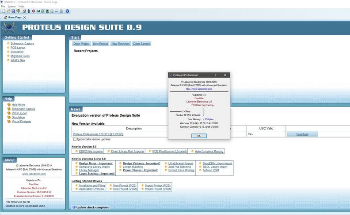
Task: Close the Home Page tab
Action: [x=25, y=17]
